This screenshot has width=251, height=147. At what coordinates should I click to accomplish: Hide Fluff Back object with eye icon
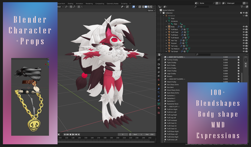(244, 29)
